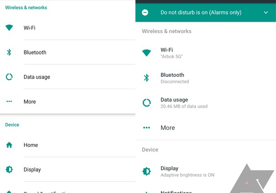Viewport: 276px width, 193px height.
Task: Click Wi-Fi icon in the subtitle-free settings list
Action: point(9,28)
